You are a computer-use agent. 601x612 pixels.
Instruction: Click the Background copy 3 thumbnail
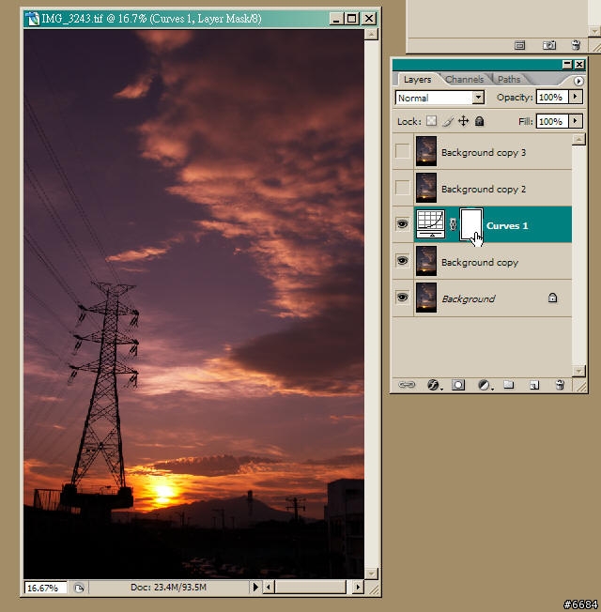[x=426, y=151]
